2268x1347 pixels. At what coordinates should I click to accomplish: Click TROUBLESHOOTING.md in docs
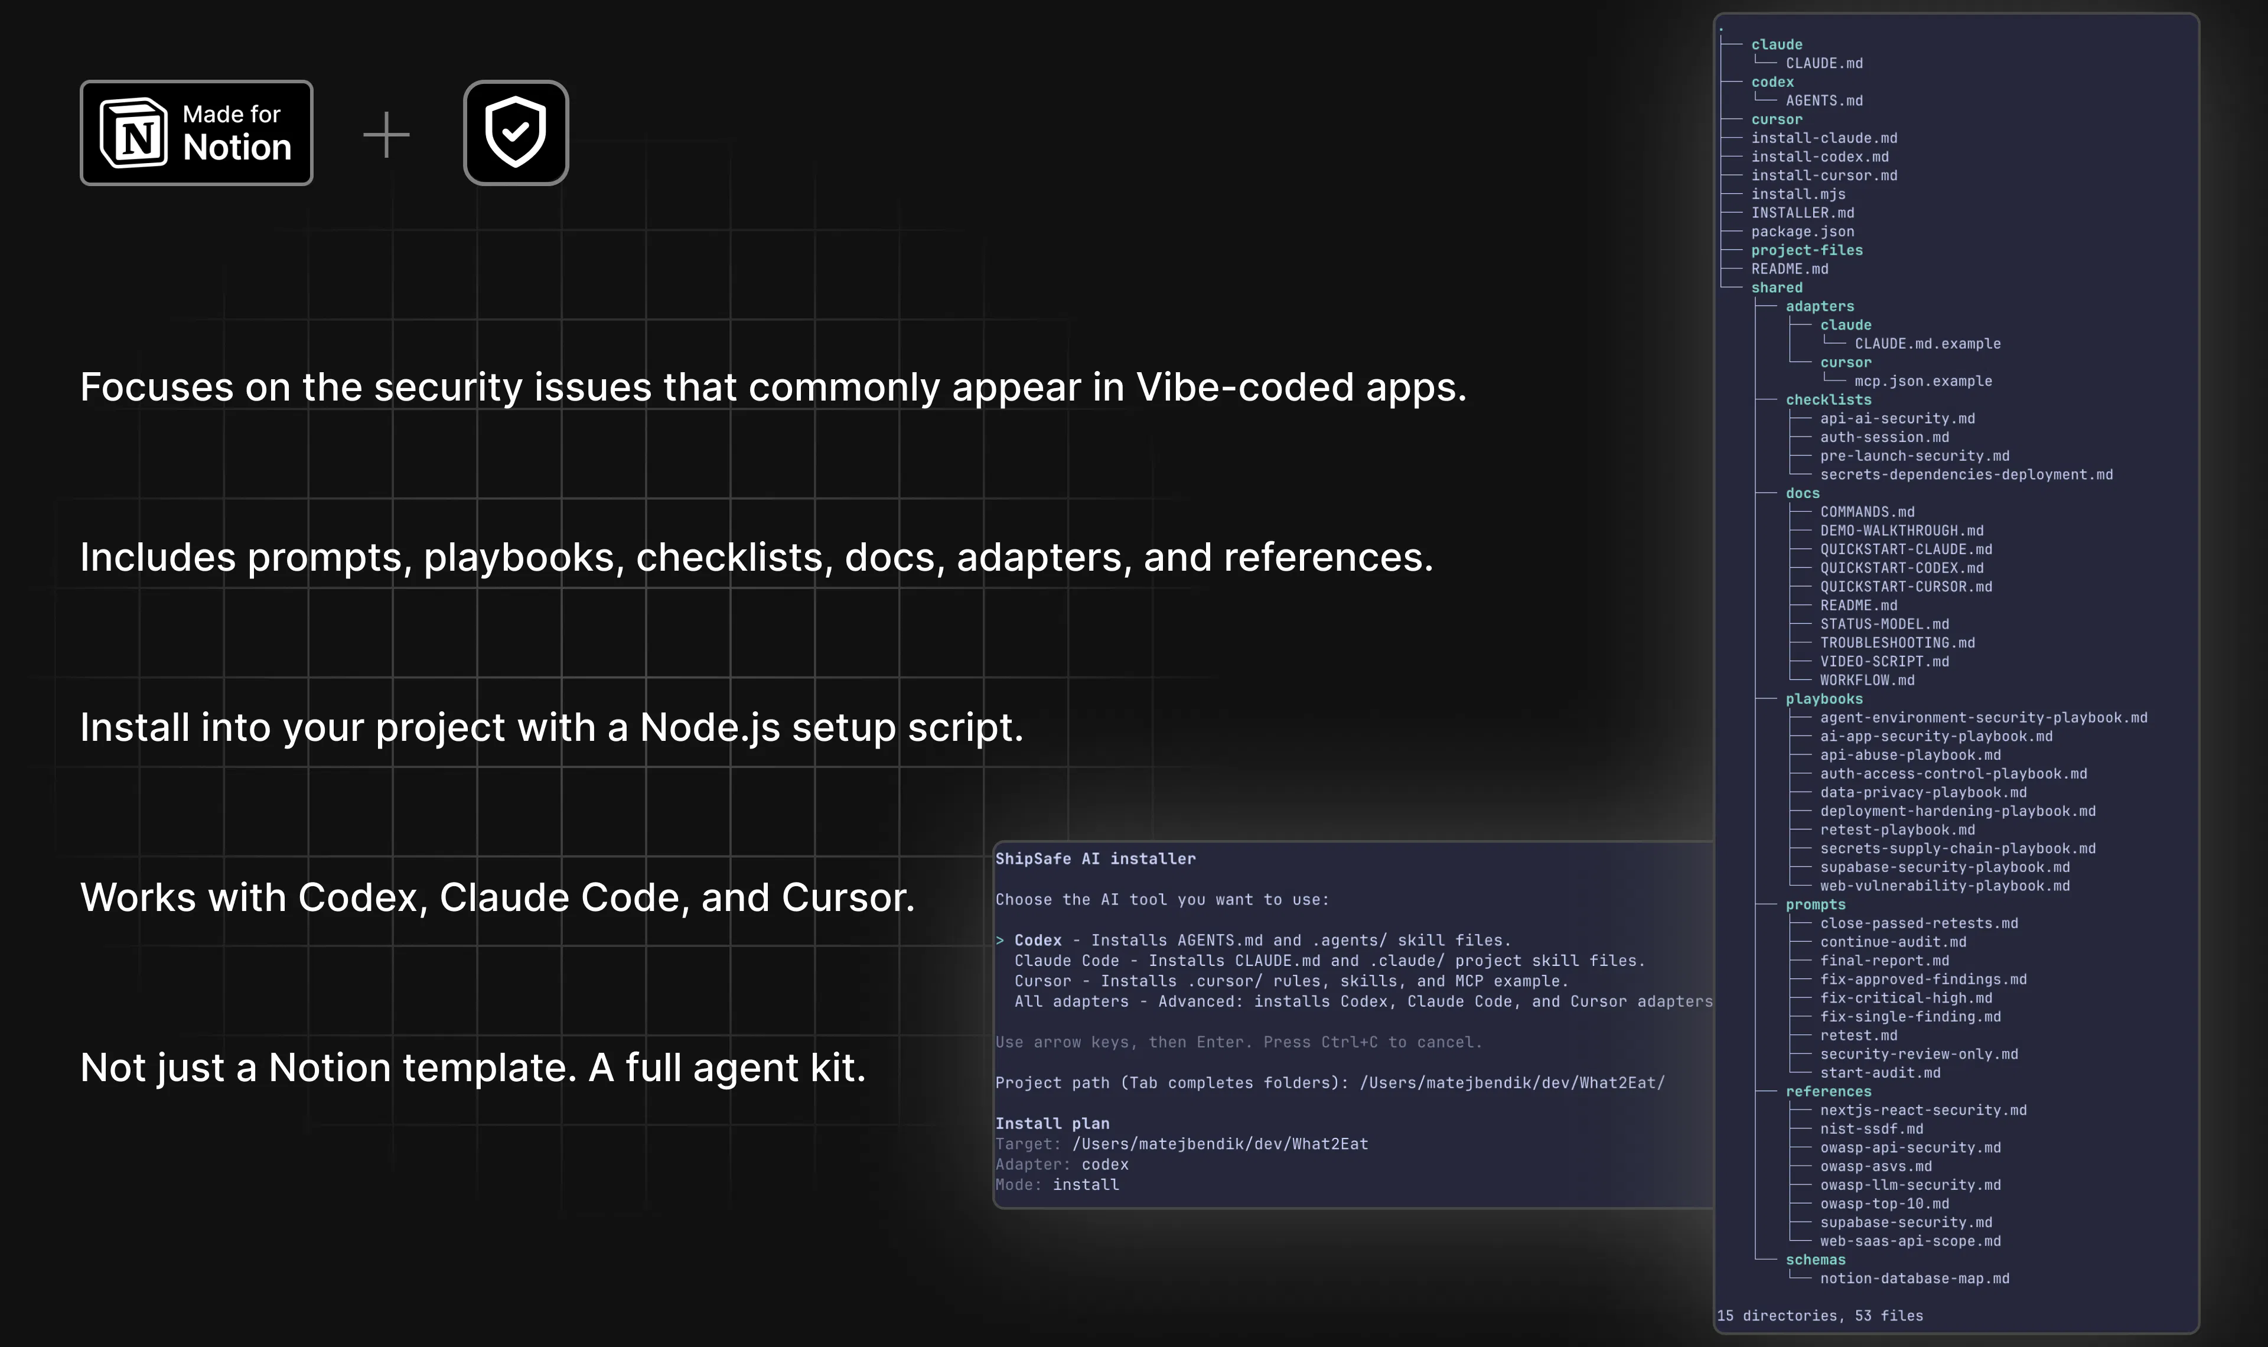tap(1898, 643)
